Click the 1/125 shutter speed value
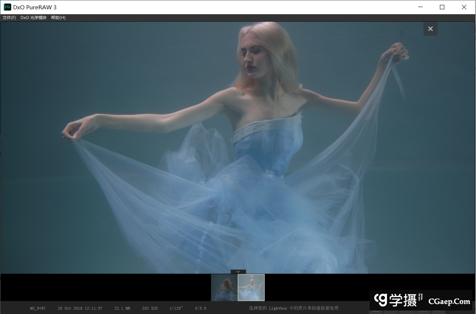Screen dimensions: 476x314 [176, 308]
